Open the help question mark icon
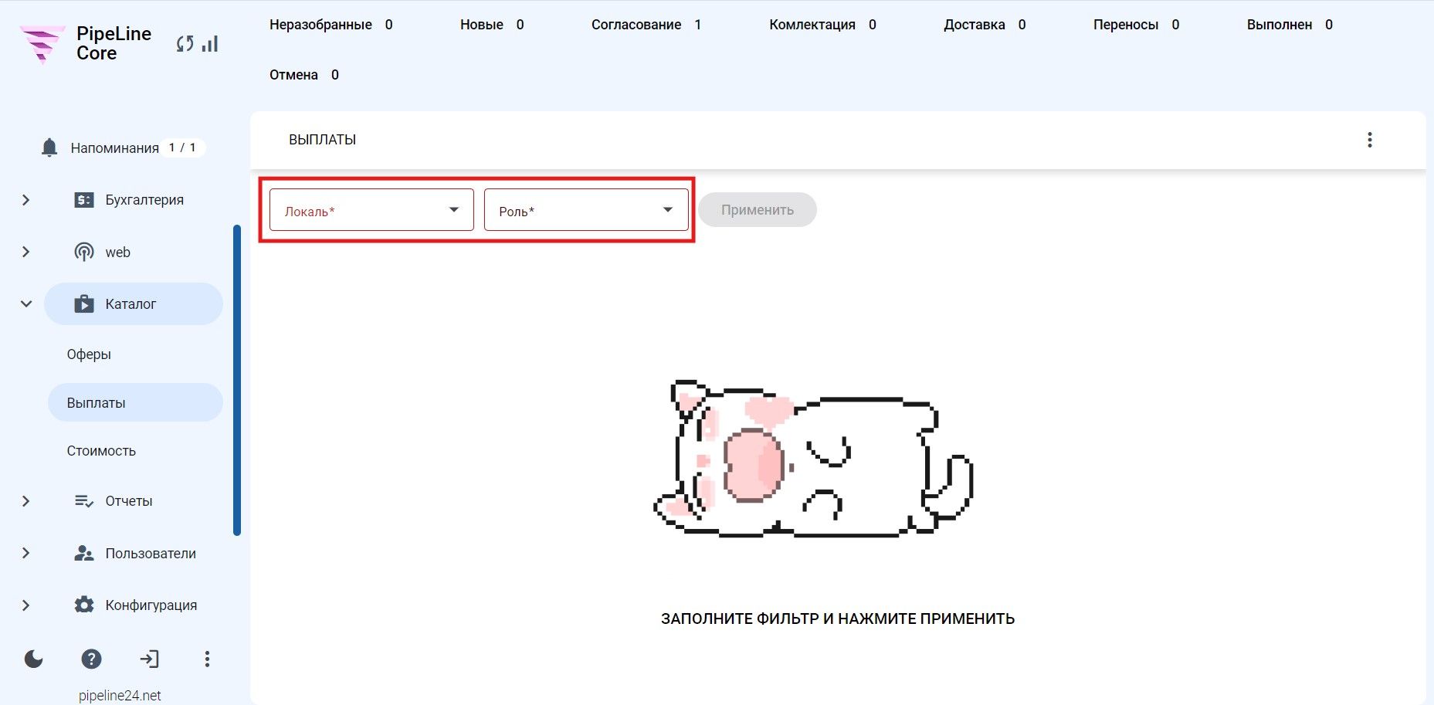 [x=91, y=659]
